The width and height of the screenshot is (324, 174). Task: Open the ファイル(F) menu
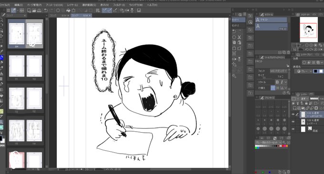(x=5, y=5)
